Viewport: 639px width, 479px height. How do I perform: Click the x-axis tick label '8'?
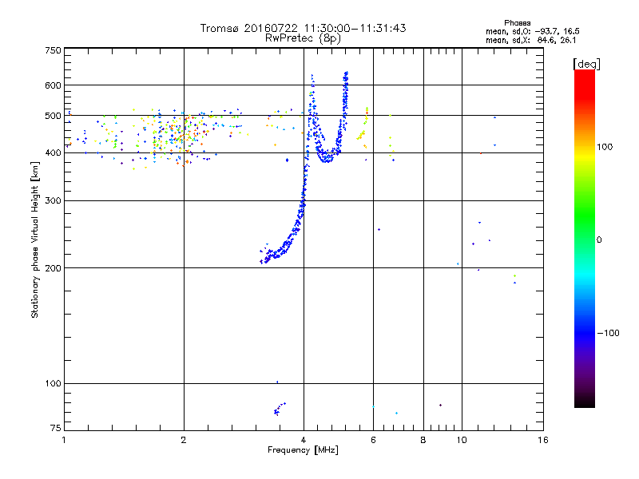(423, 440)
